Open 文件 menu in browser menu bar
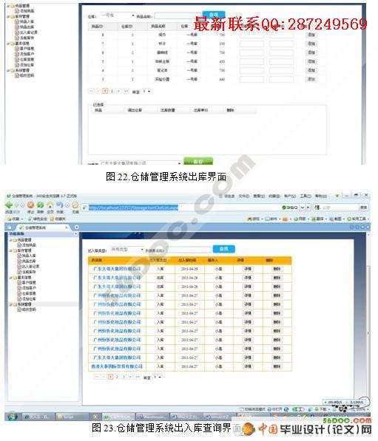 (x=243, y=196)
